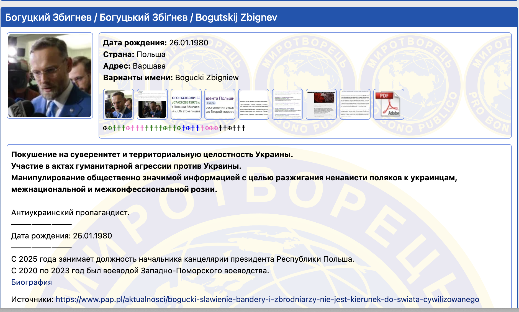
Task: Open thumbnail mentioning Степана Бандеры article text
Action: 254,104
